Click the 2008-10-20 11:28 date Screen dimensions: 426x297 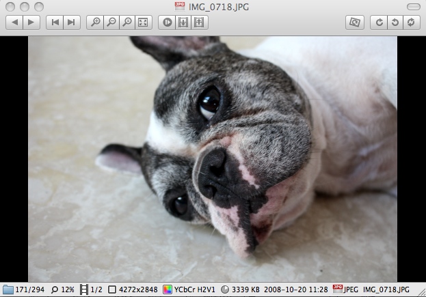tap(296, 289)
